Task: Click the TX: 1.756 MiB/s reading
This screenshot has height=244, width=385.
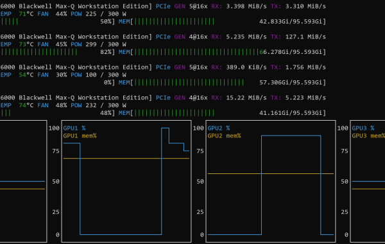Action: (298, 67)
